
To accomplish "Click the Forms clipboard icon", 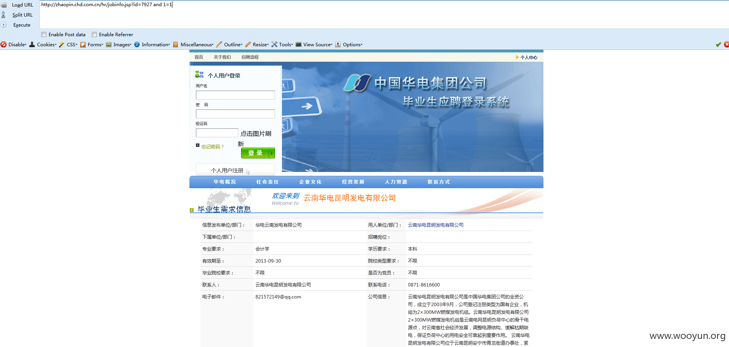I will tap(83, 44).
